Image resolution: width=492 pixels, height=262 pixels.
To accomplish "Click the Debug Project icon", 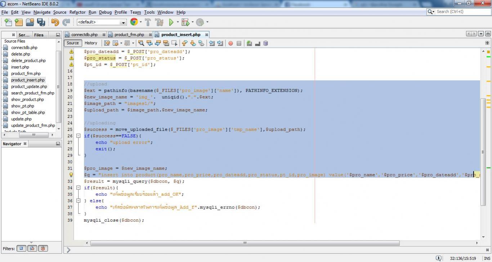I will (x=185, y=22).
